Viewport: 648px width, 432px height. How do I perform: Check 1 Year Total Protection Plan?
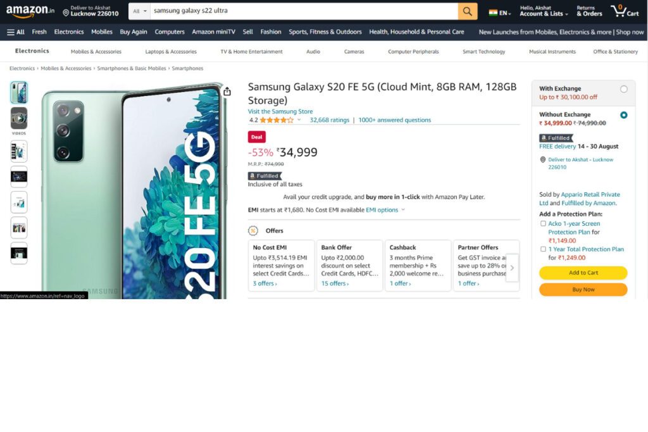(543, 249)
